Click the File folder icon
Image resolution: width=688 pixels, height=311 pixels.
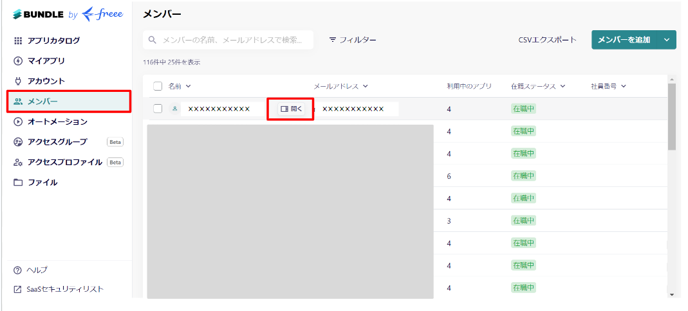coord(18,182)
